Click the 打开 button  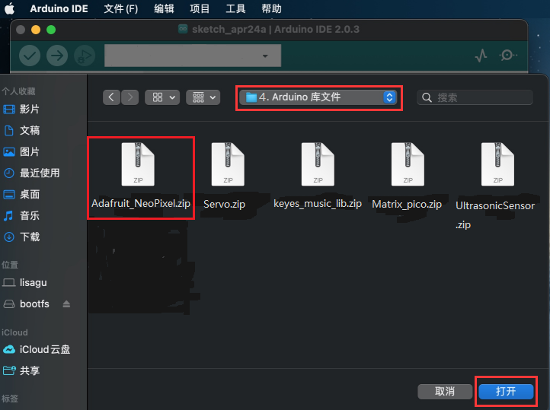tap(506, 392)
